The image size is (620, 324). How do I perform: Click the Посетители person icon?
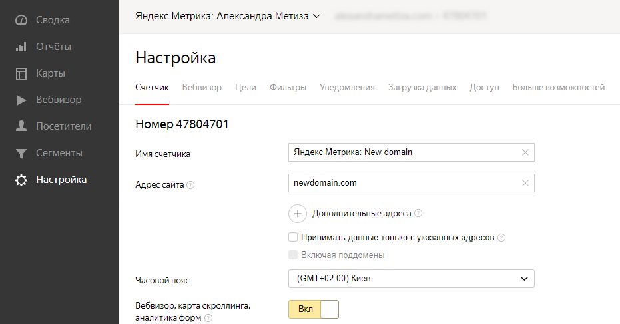pyautogui.click(x=21, y=126)
